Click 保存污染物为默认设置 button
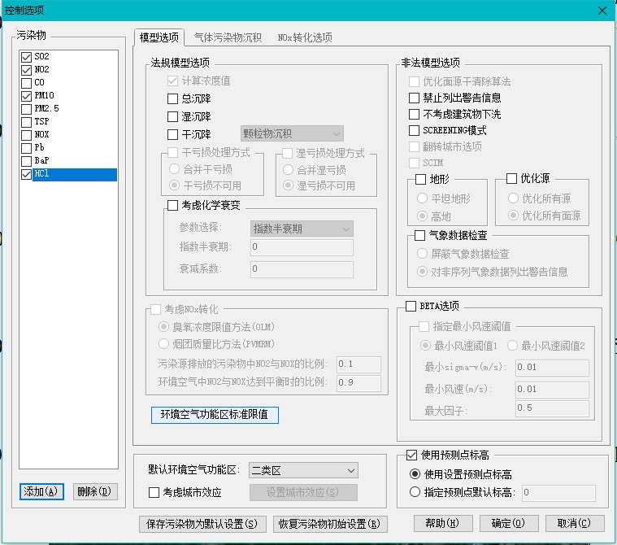 click(203, 523)
